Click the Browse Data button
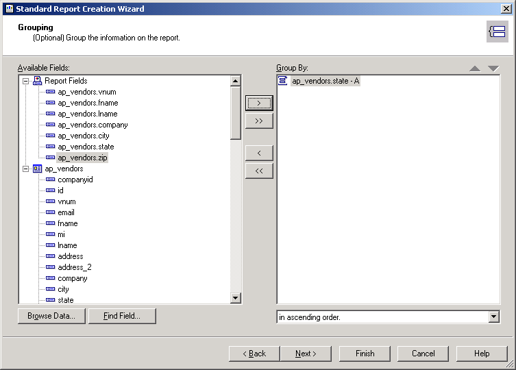Image resolution: width=516 pixels, height=370 pixels. coord(51,316)
